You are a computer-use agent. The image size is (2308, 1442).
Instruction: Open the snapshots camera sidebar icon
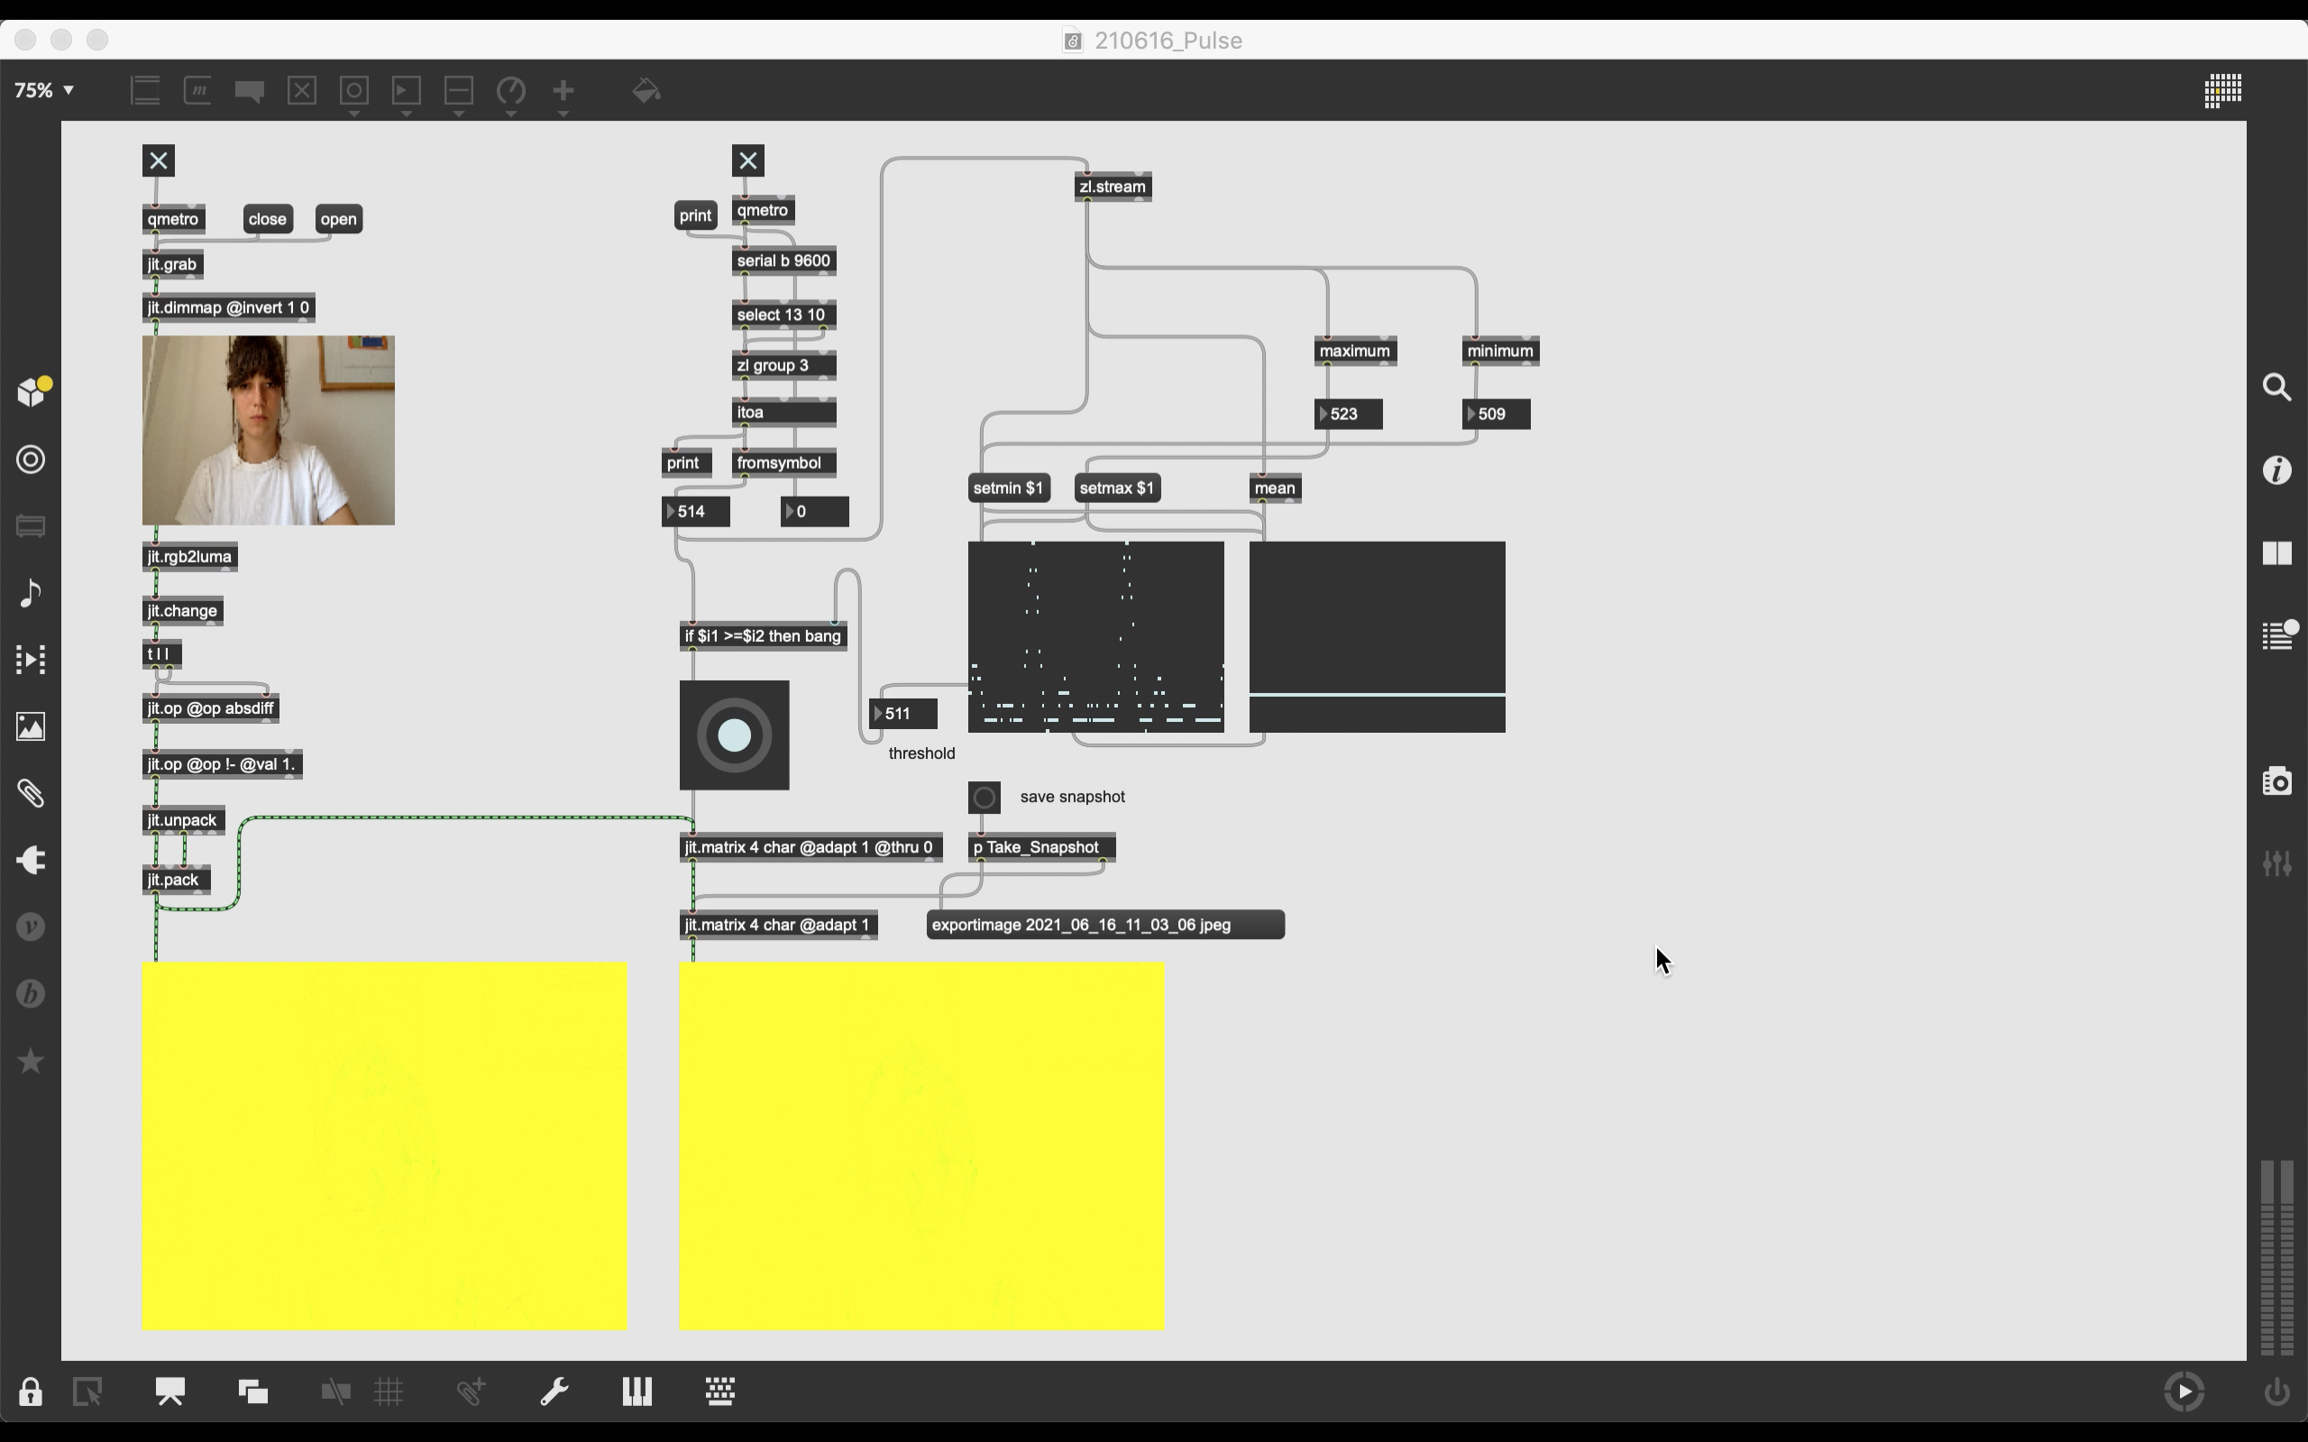(2277, 781)
